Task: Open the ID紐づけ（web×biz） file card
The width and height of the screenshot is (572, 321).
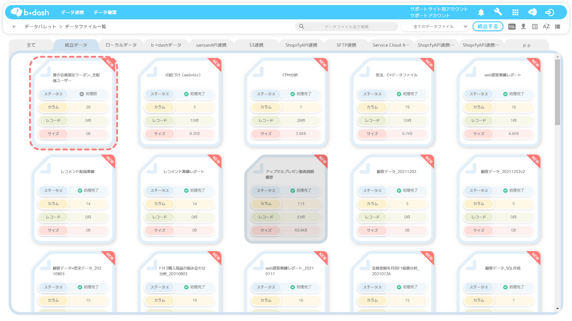Action: pyautogui.click(x=180, y=103)
